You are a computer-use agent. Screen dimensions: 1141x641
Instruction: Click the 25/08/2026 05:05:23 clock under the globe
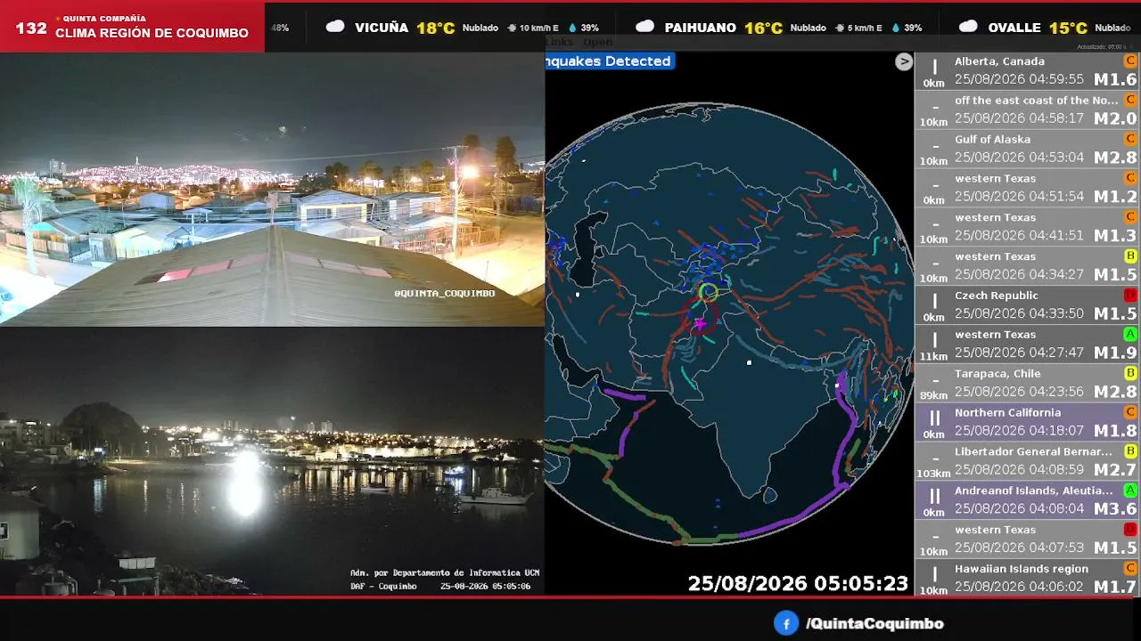point(798,584)
